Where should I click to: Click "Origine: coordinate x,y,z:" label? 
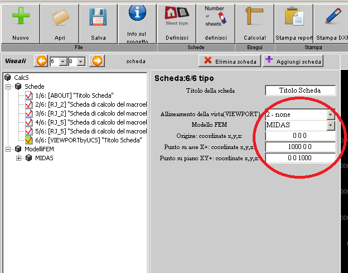click(x=209, y=136)
